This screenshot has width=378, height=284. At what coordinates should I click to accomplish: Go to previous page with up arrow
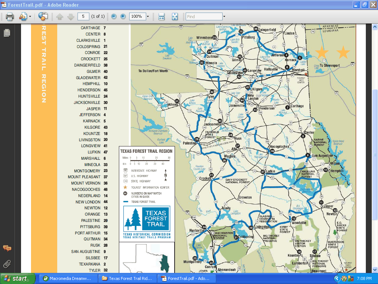60,17
